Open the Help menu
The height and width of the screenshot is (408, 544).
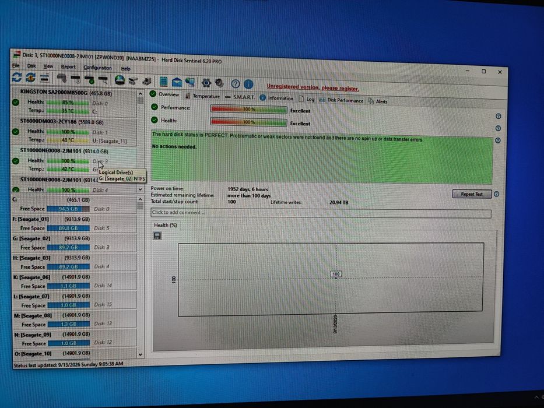click(x=125, y=69)
